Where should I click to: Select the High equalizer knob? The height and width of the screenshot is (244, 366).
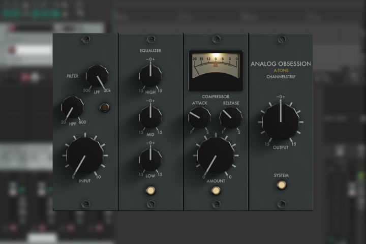click(x=150, y=75)
